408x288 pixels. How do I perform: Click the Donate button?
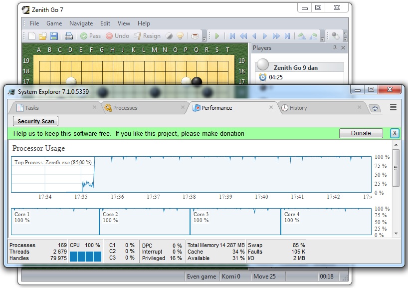[361, 133]
